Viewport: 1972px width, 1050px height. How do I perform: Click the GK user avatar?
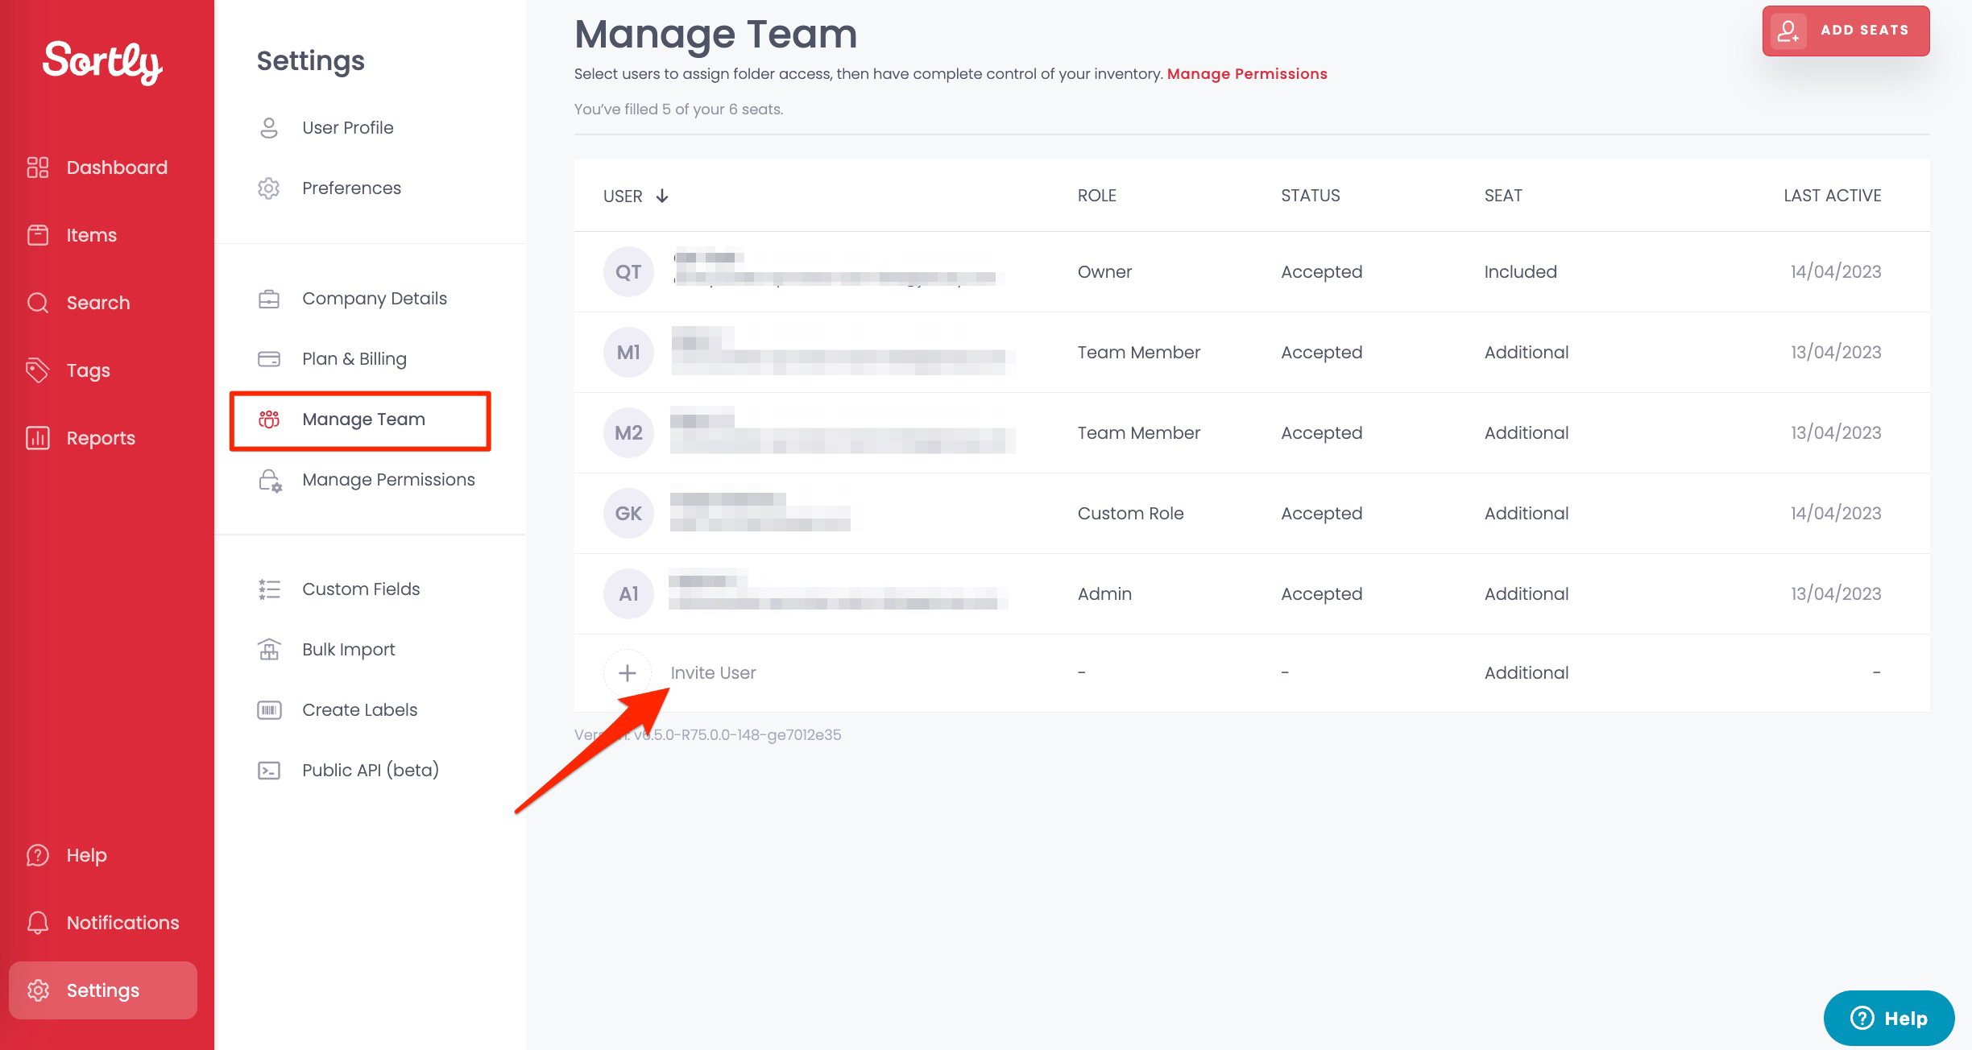628,514
